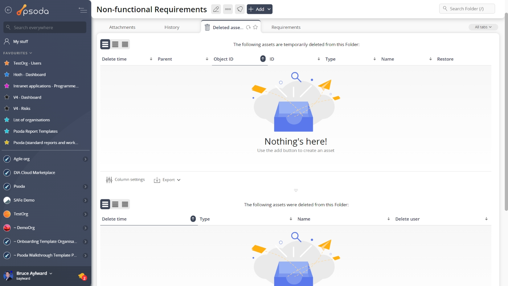Toggle Object ID ascending sort arrow
Screen dimensions: 508x286
(263, 59)
